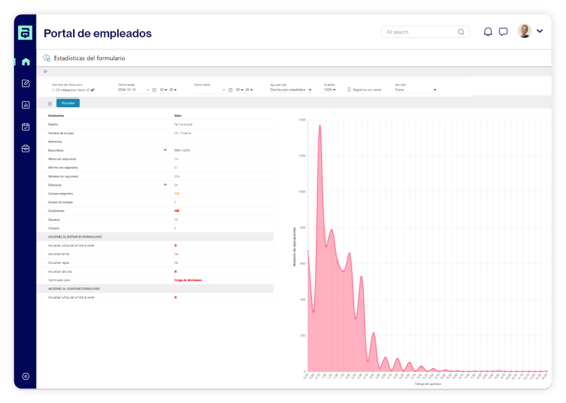Image resolution: width=566 pixels, height=403 pixels.
Task: Open the bar chart reports icon
Action: click(x=25, y=105)
